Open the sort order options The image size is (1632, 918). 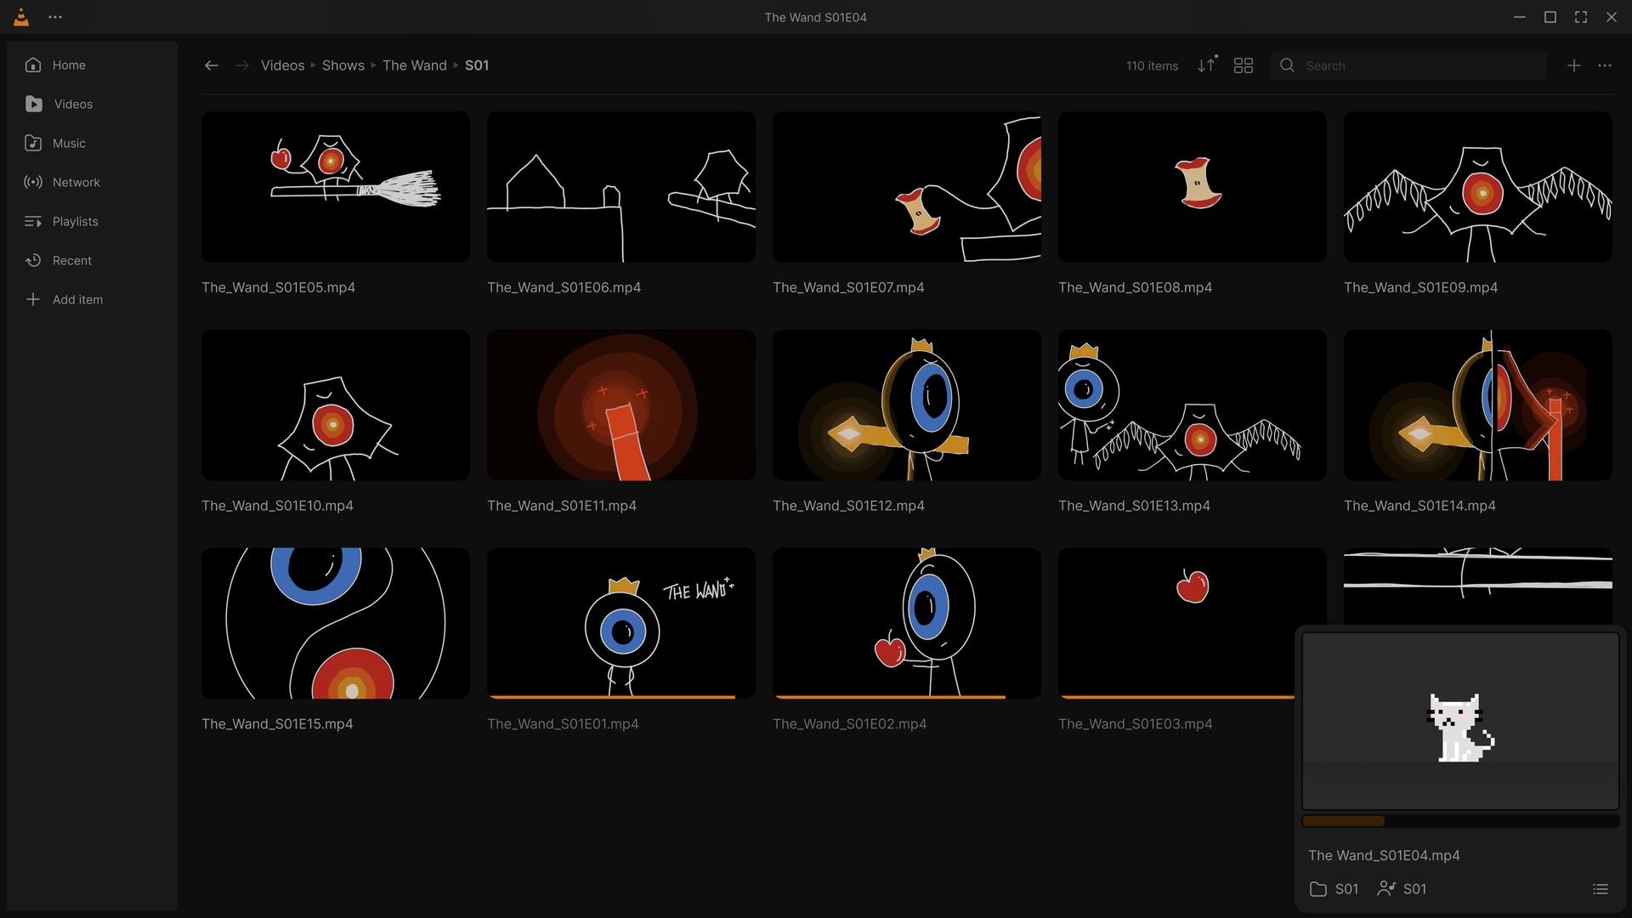1207,65
